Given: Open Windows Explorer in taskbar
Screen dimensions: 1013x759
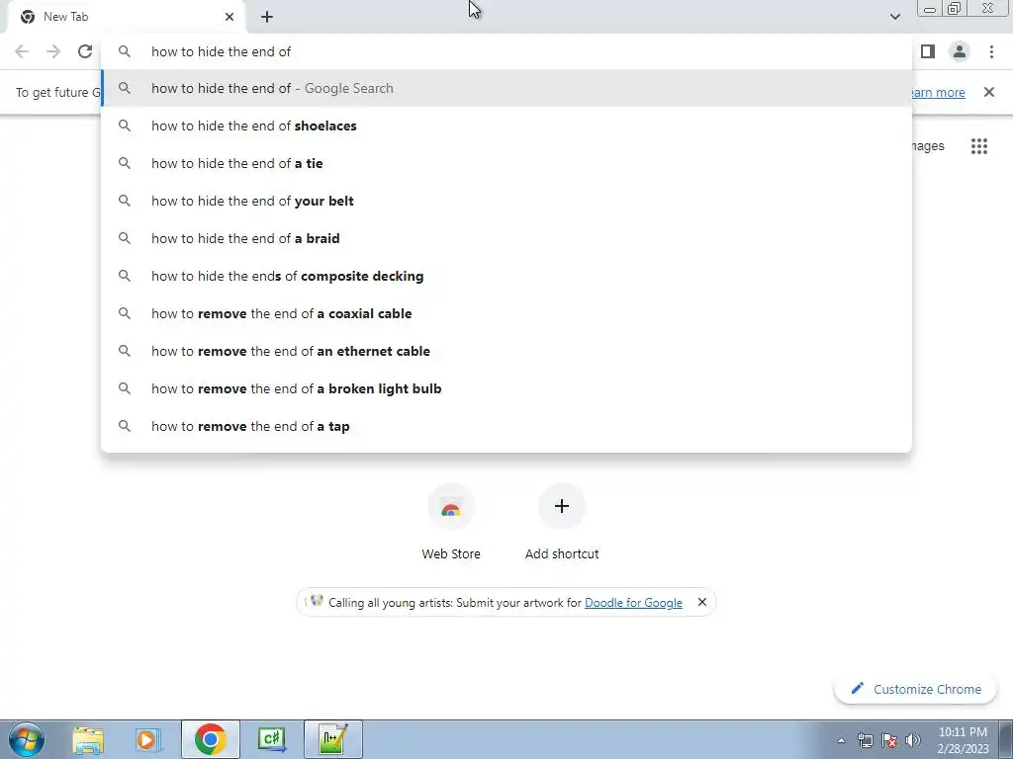Looking at the screenshot, I should point(88,739).
